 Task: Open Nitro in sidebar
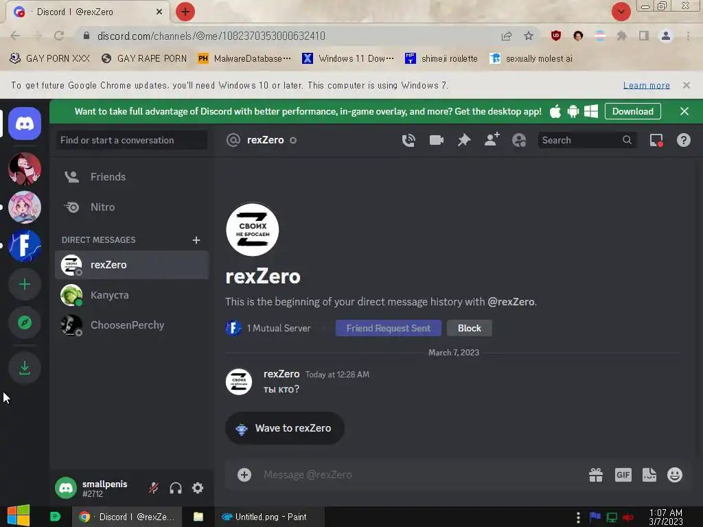pyautogui.click(x=132, y=207)
